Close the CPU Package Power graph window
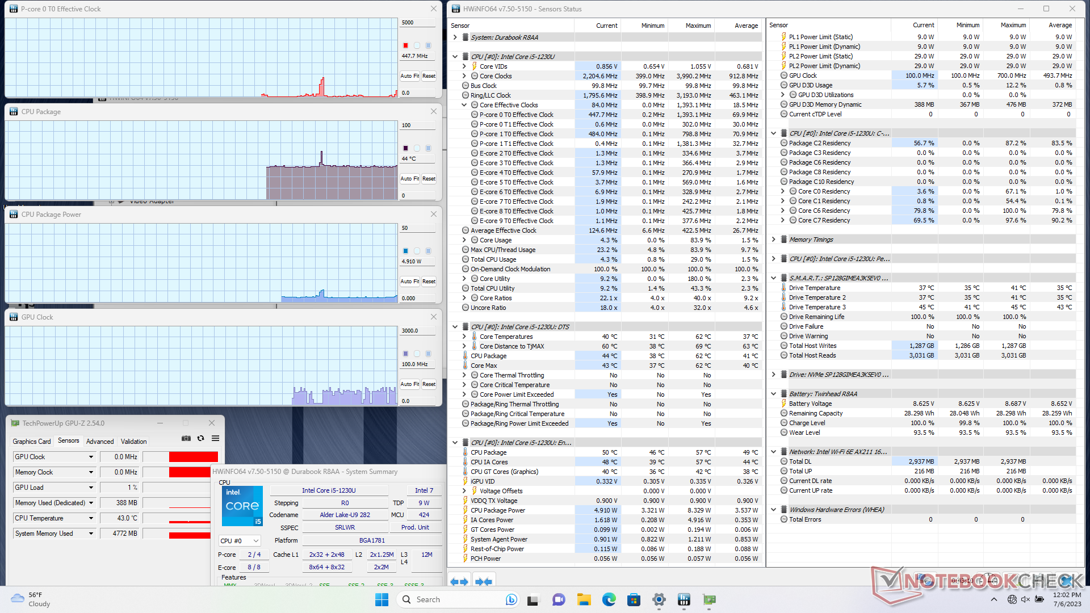The width and height of the screenshot is (1090, 613). 434,214
